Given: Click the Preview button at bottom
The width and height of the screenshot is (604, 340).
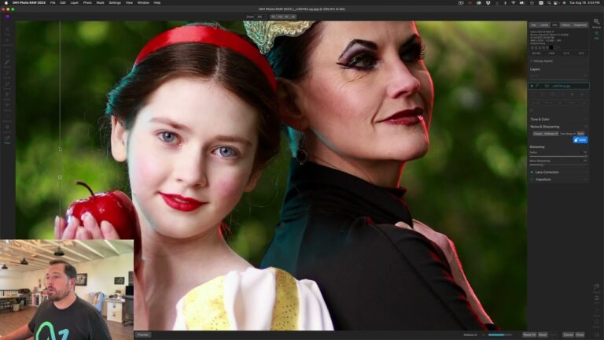Looking at the screenshot, I should coord(143,334).
